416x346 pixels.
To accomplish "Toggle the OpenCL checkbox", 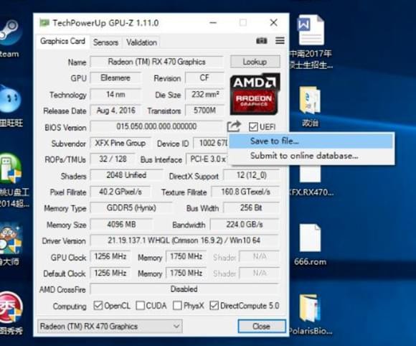I will point(98,306).
